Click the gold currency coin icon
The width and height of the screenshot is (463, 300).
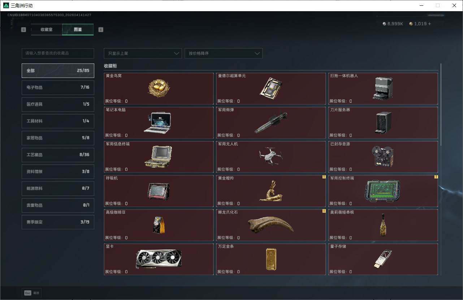411,24
